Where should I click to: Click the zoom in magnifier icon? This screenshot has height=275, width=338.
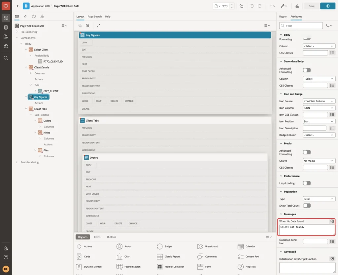(88, 25)
